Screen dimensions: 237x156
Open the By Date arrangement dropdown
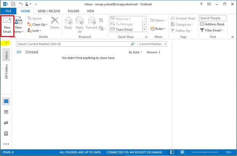[136, 52]
